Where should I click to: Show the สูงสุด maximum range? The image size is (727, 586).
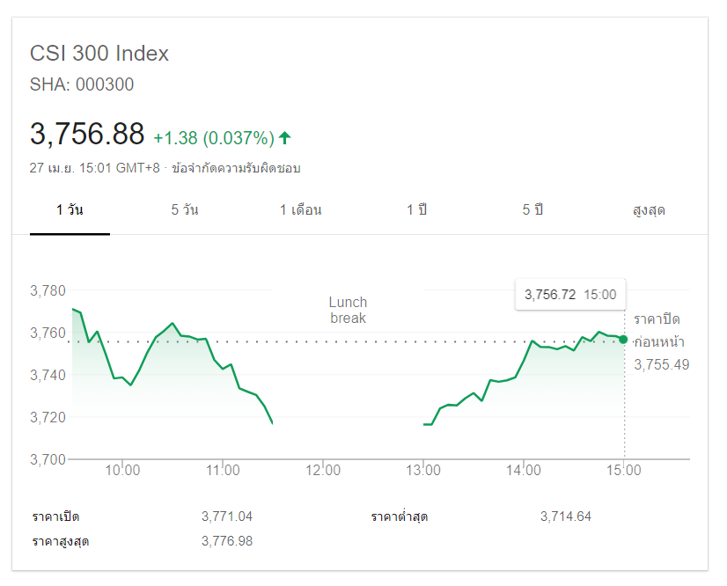click(649, 210)
